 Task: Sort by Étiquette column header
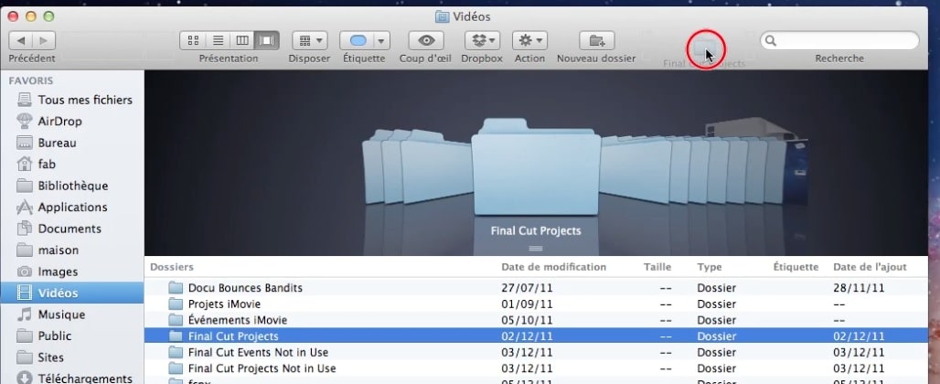tap(796, 267)
